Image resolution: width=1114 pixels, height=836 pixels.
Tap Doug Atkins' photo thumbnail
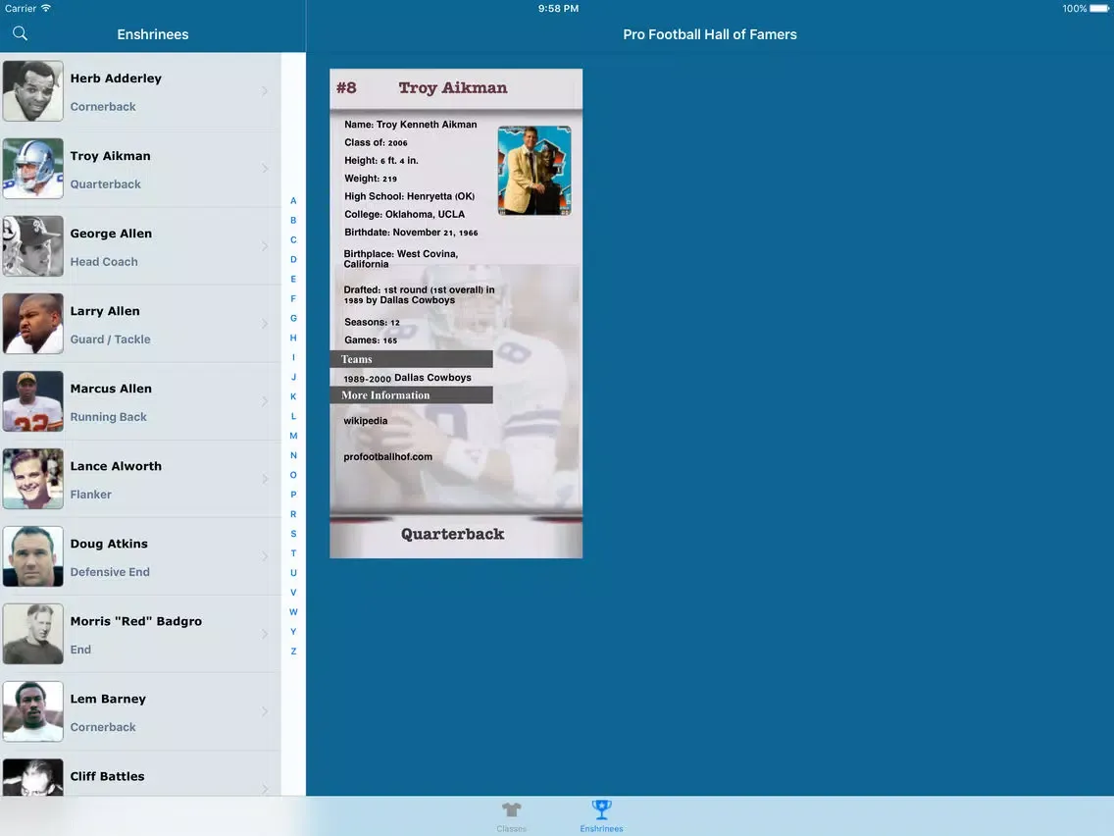click(x=32, y=556)
